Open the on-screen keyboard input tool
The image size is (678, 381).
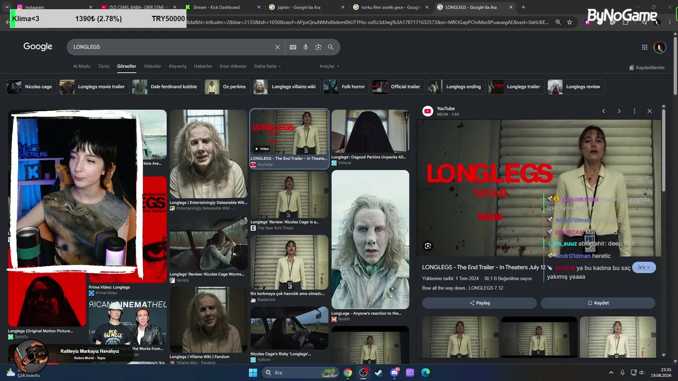click(293, 47)
